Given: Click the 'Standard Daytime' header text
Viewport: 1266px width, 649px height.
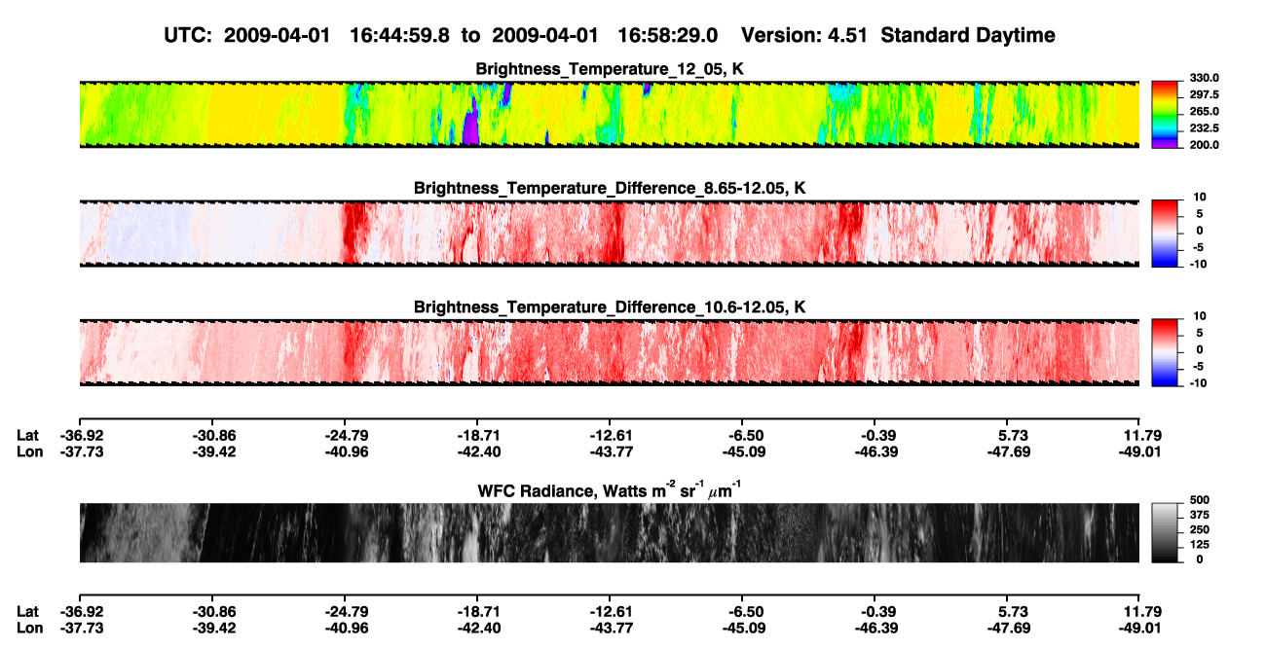Looking at the screenshot, I should [967, 35].
